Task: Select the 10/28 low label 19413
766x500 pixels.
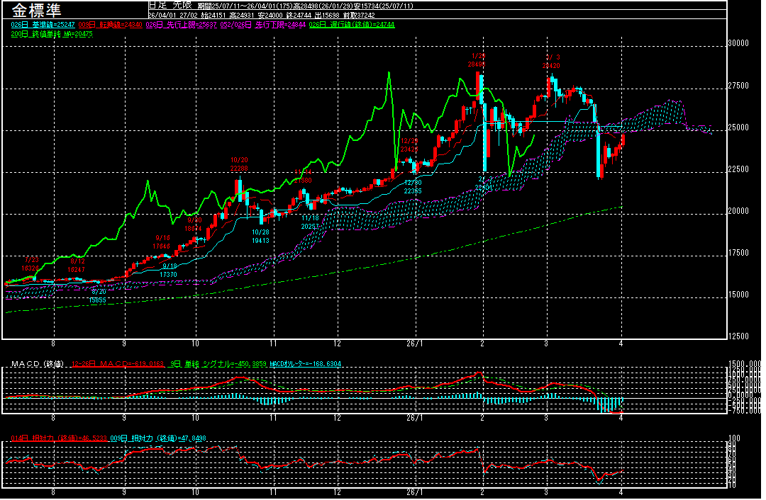Action: (x=260, y=240)
